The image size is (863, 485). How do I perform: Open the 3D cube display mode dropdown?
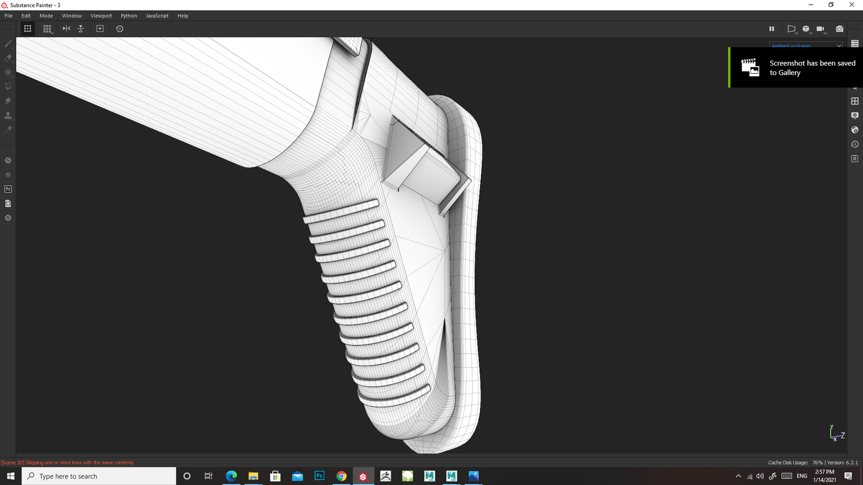click(x=806, y=29)
